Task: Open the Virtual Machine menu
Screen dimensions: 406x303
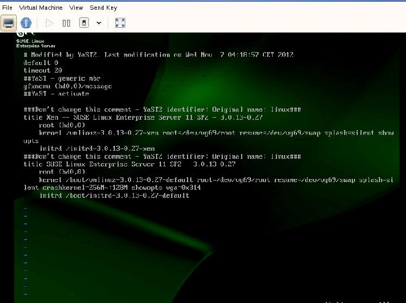Action: (41, 8)
